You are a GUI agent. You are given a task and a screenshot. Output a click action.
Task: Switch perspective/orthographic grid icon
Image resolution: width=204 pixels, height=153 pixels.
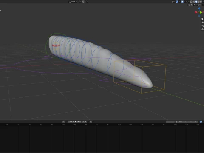[202, 29]
